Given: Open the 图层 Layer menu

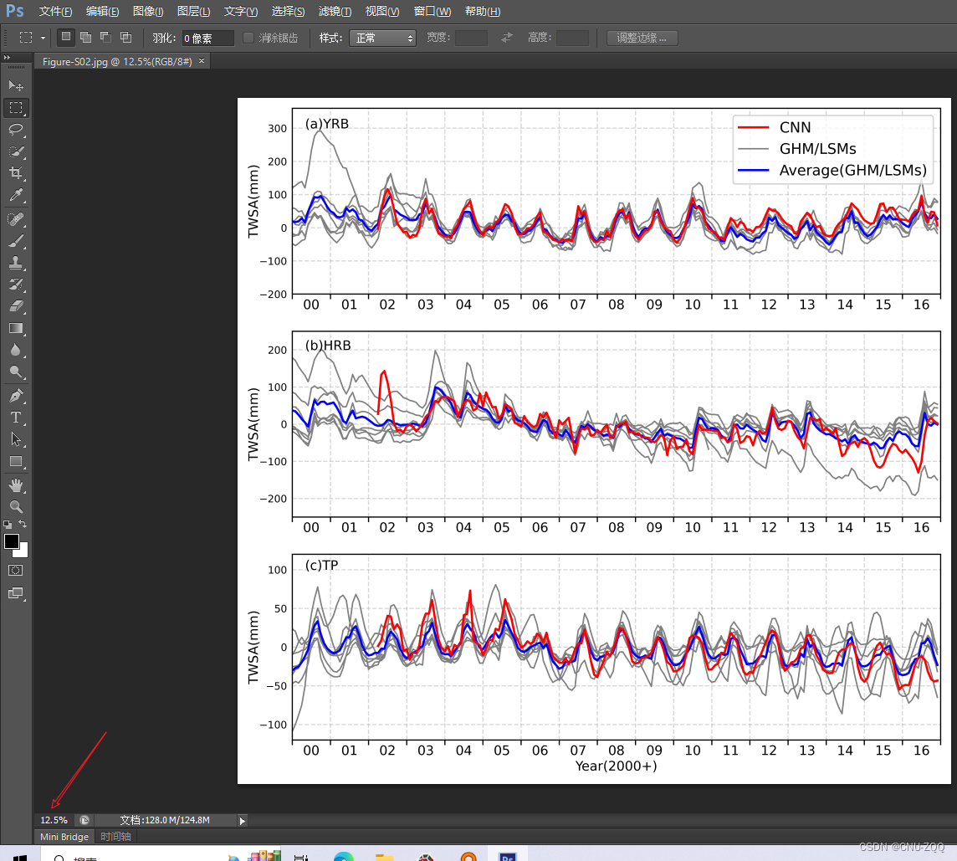Looking at the screenshot, I should [x=193, y=12].
